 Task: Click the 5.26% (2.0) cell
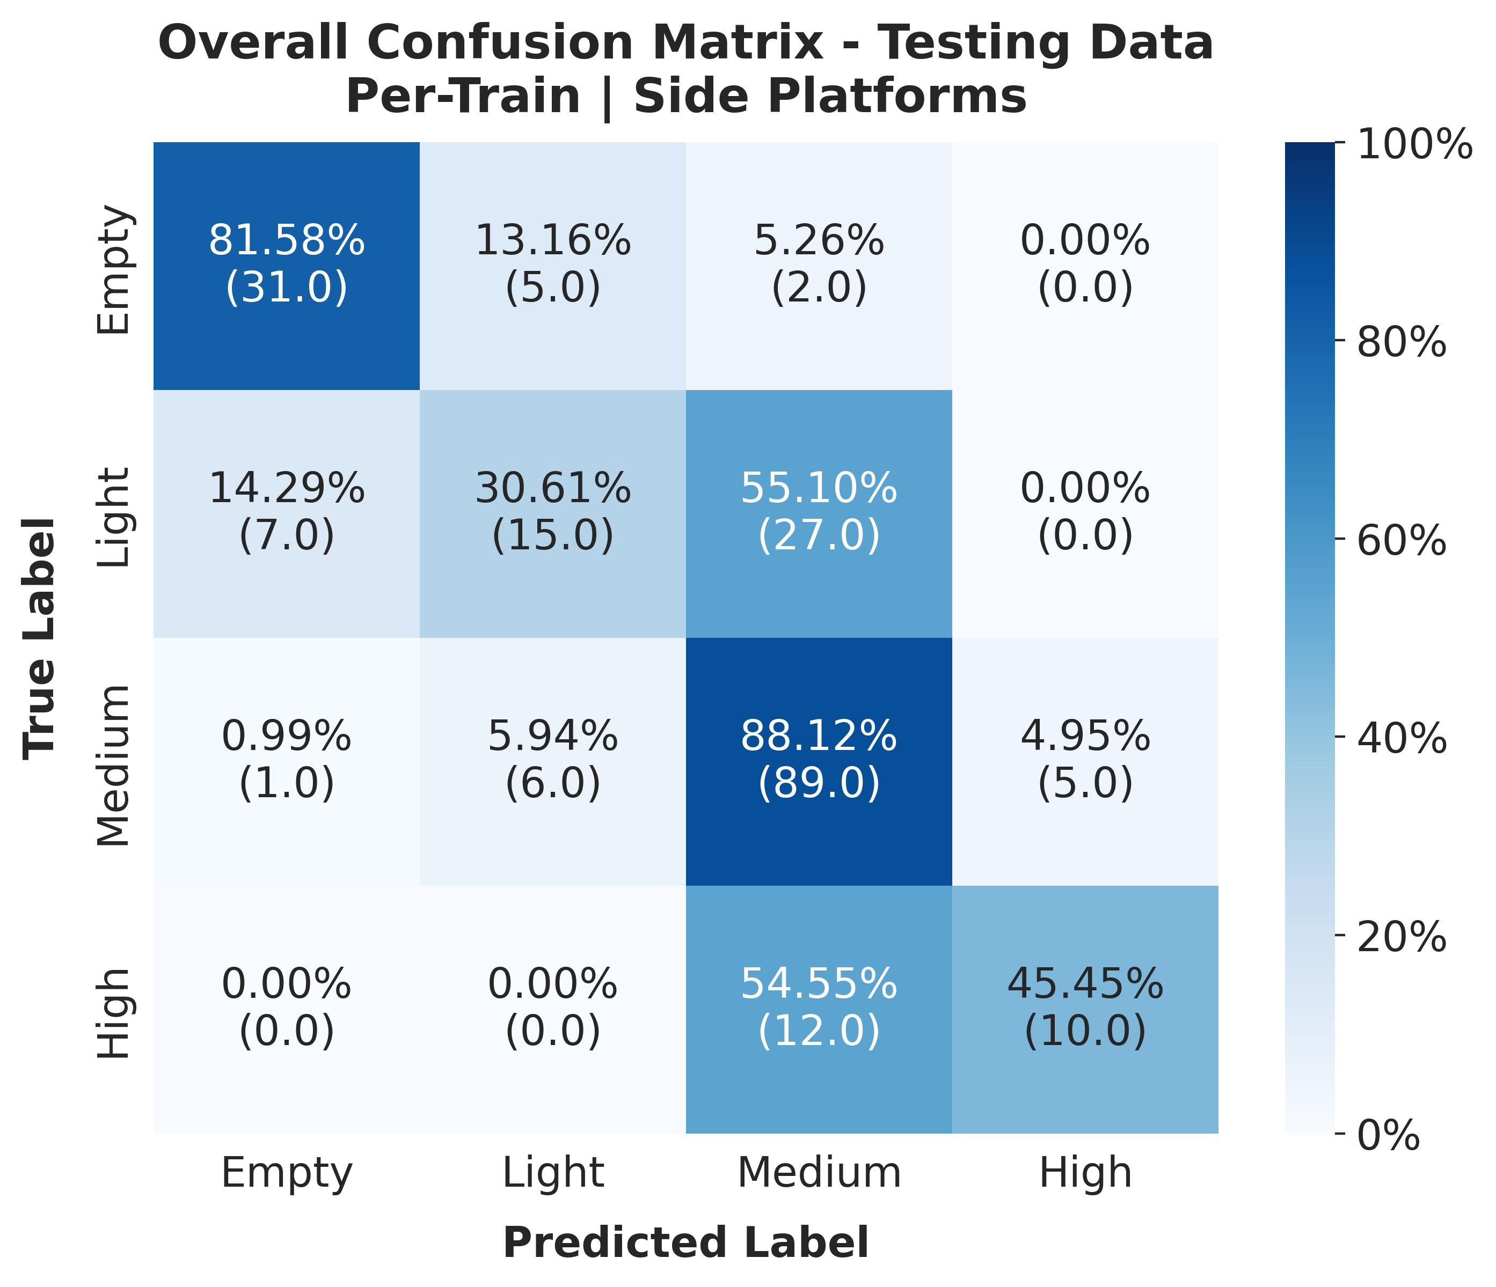click(819, 266)
